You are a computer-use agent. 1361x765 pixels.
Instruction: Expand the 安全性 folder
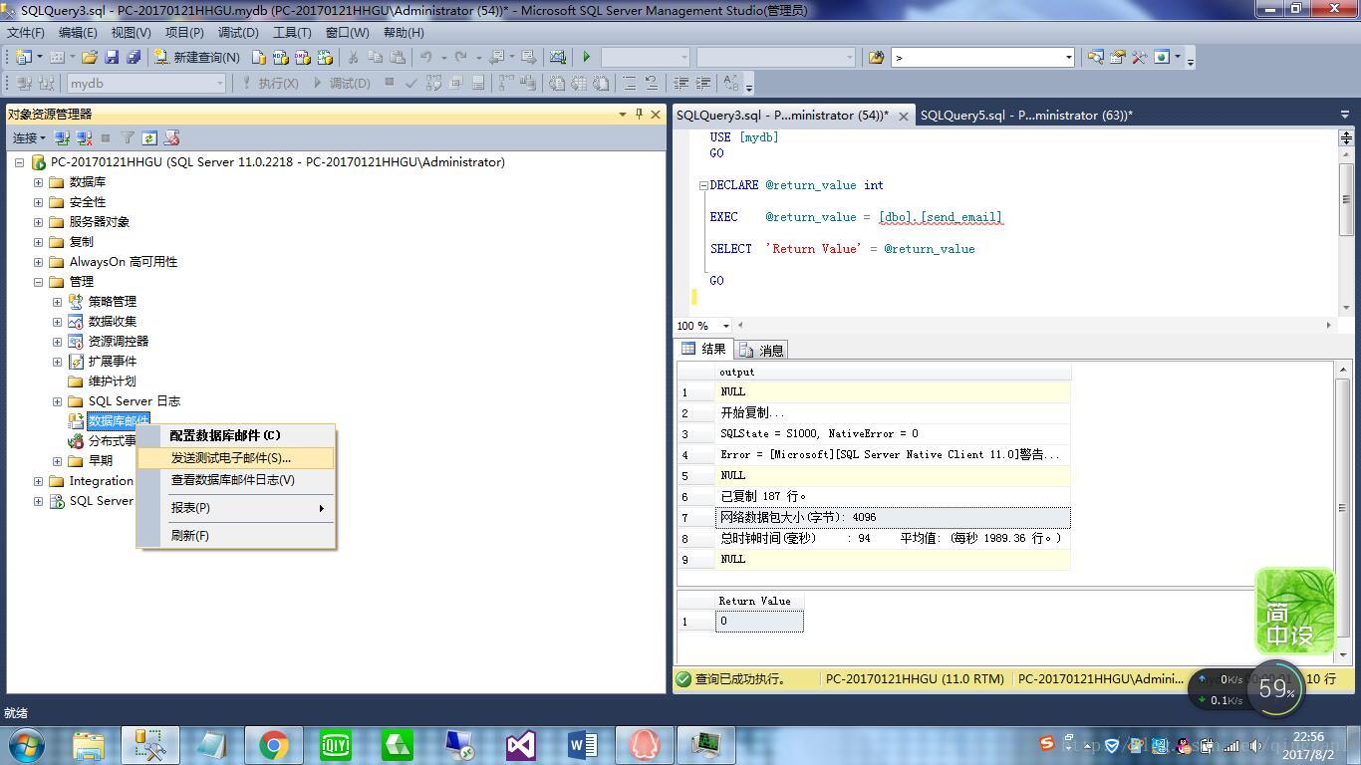pos(38,202)
